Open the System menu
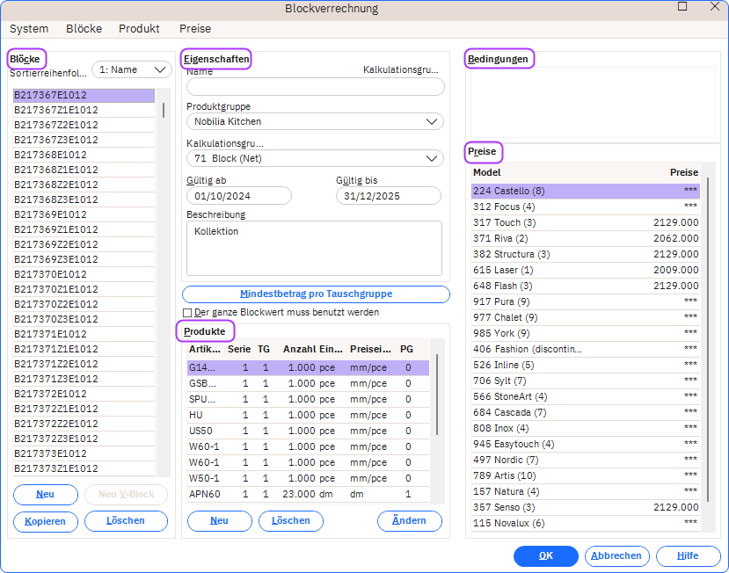This screenshot has height=573, width=729. pos(29,29)
